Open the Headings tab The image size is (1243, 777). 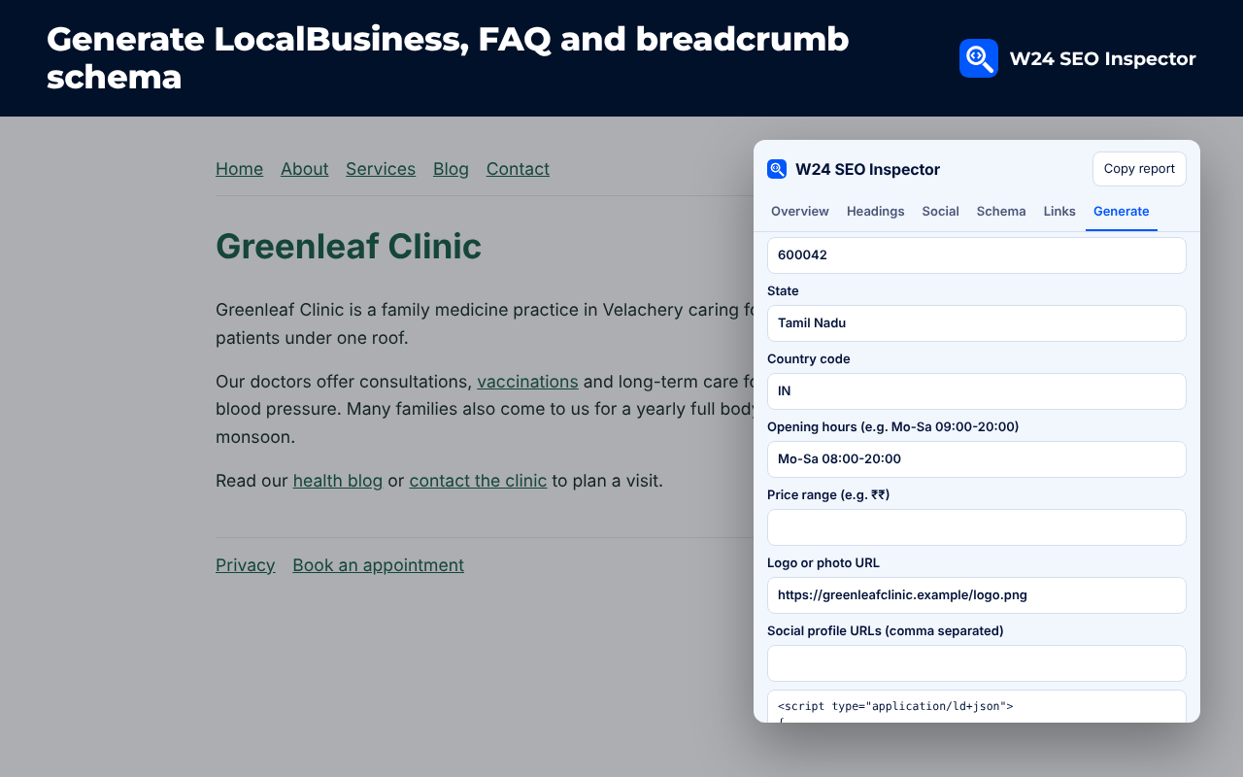[x=875, y=211]
